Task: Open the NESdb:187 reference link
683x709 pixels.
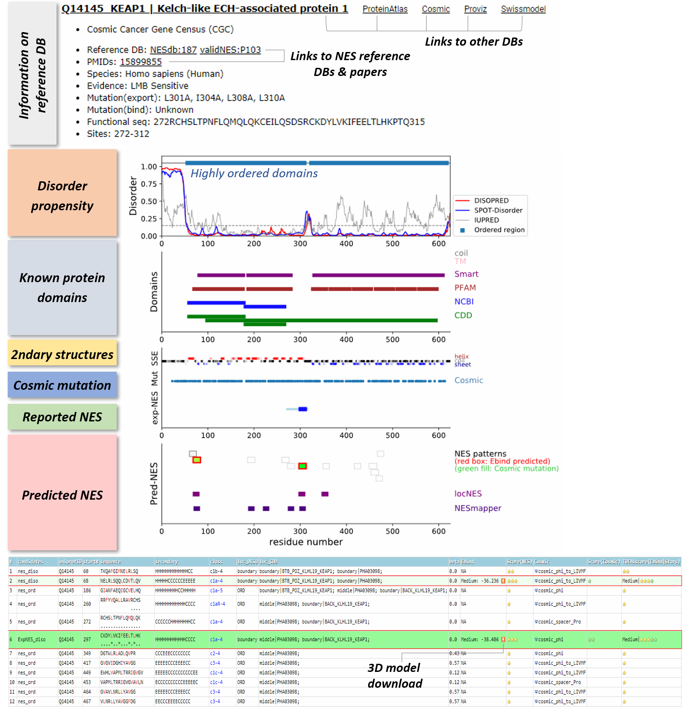Action: (x=173, y=50)
